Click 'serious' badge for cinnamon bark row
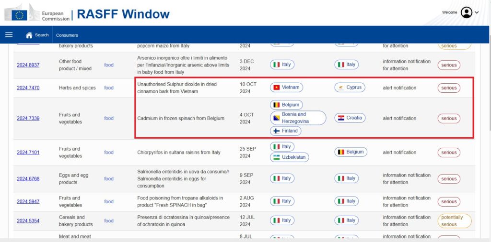The height and width of the screenshot is (242, 491). 449,88
